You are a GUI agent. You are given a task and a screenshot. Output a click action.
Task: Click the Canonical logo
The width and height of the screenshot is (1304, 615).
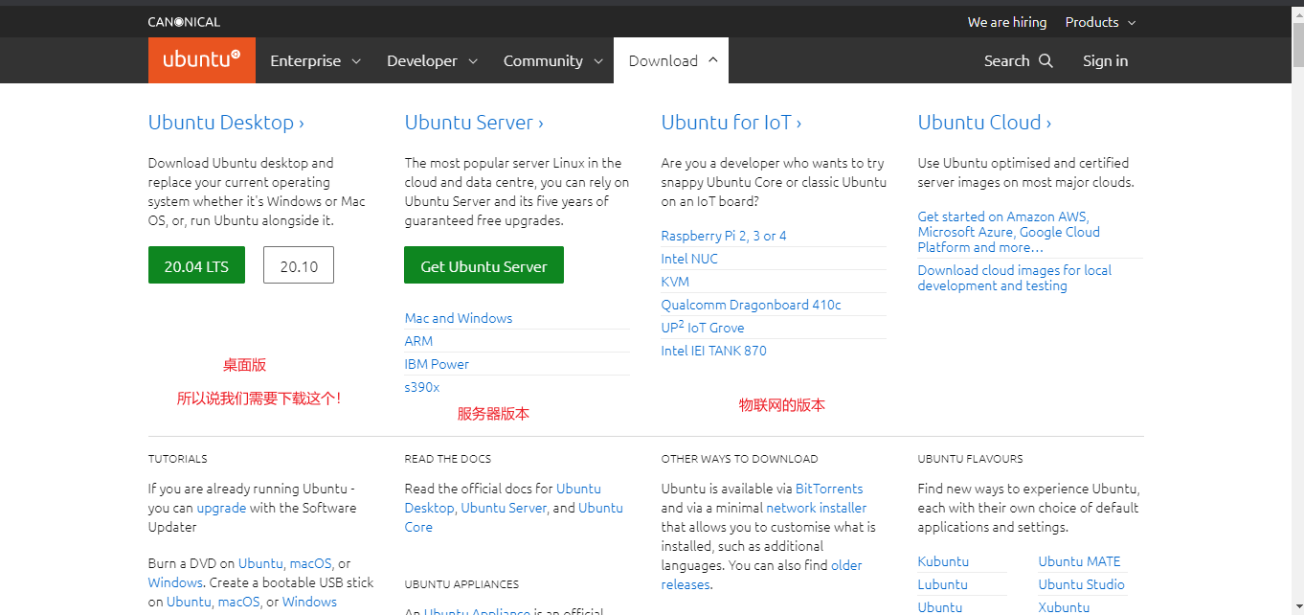tap(184, 22)
